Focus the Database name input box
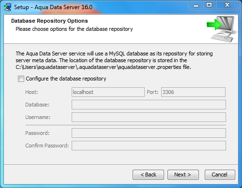This screenshot has width=242, height=188. (x=149, y=105)
